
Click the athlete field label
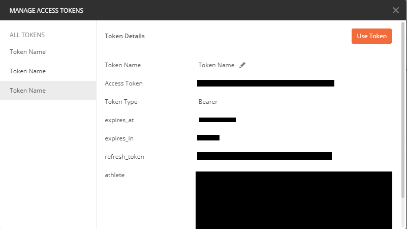pyautogui.click(x=114, y=175)
